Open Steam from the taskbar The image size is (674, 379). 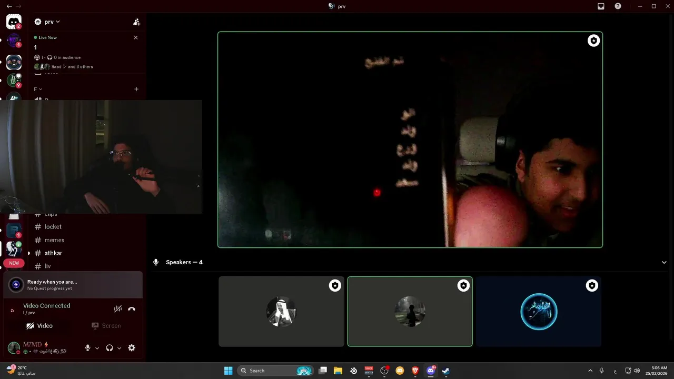445,371
